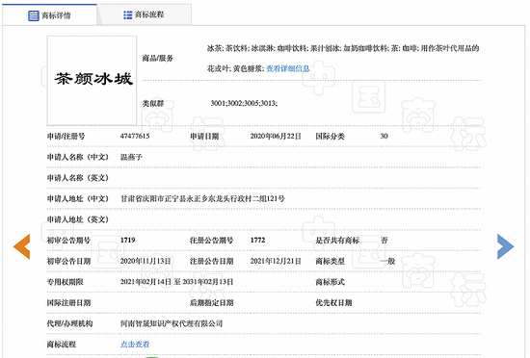
Task: Open the 查看详细信息 link
Action: pos(288,68)
